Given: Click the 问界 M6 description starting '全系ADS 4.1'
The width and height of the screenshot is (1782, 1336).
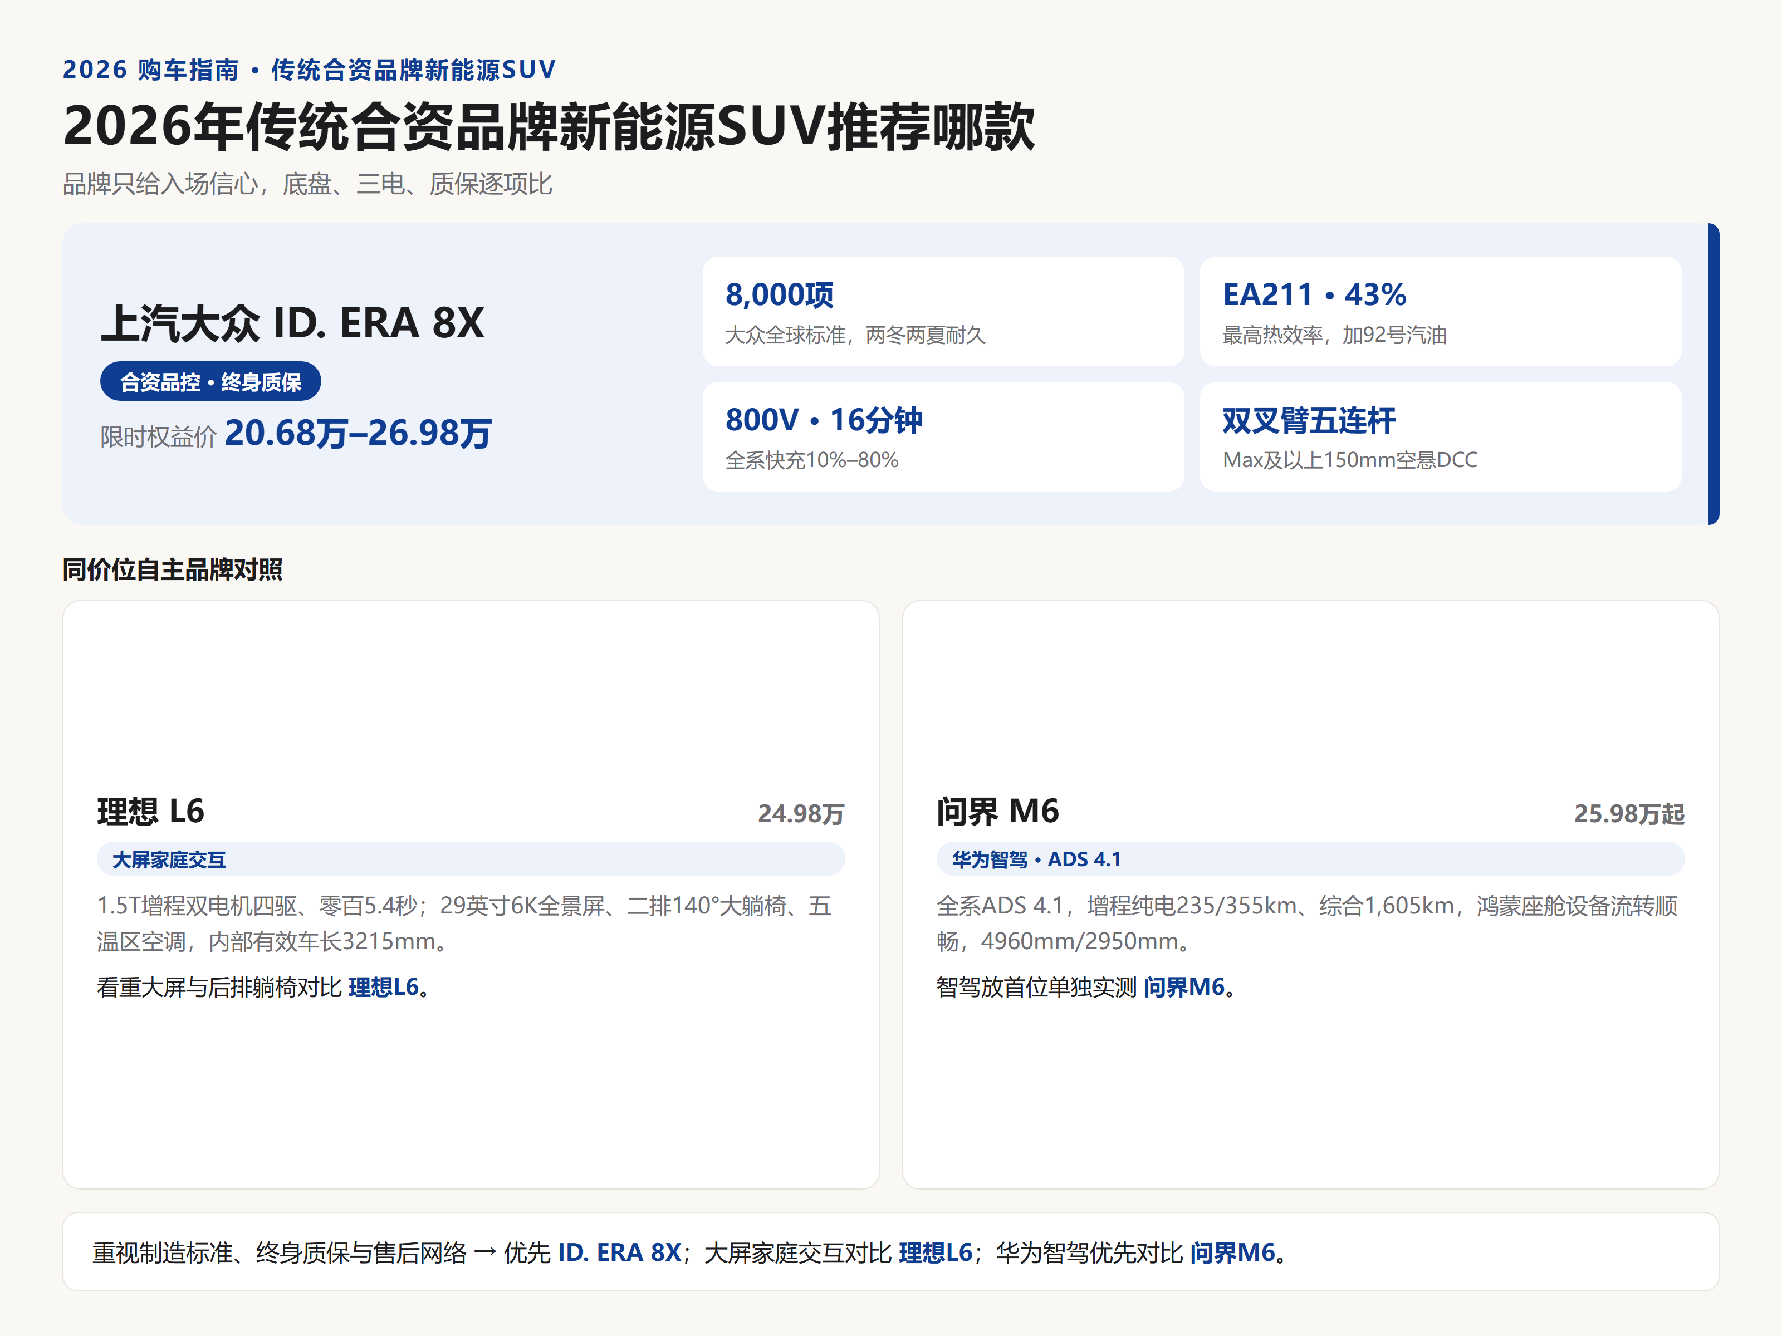Looking at the screenshot, I should click(1306, 924).
